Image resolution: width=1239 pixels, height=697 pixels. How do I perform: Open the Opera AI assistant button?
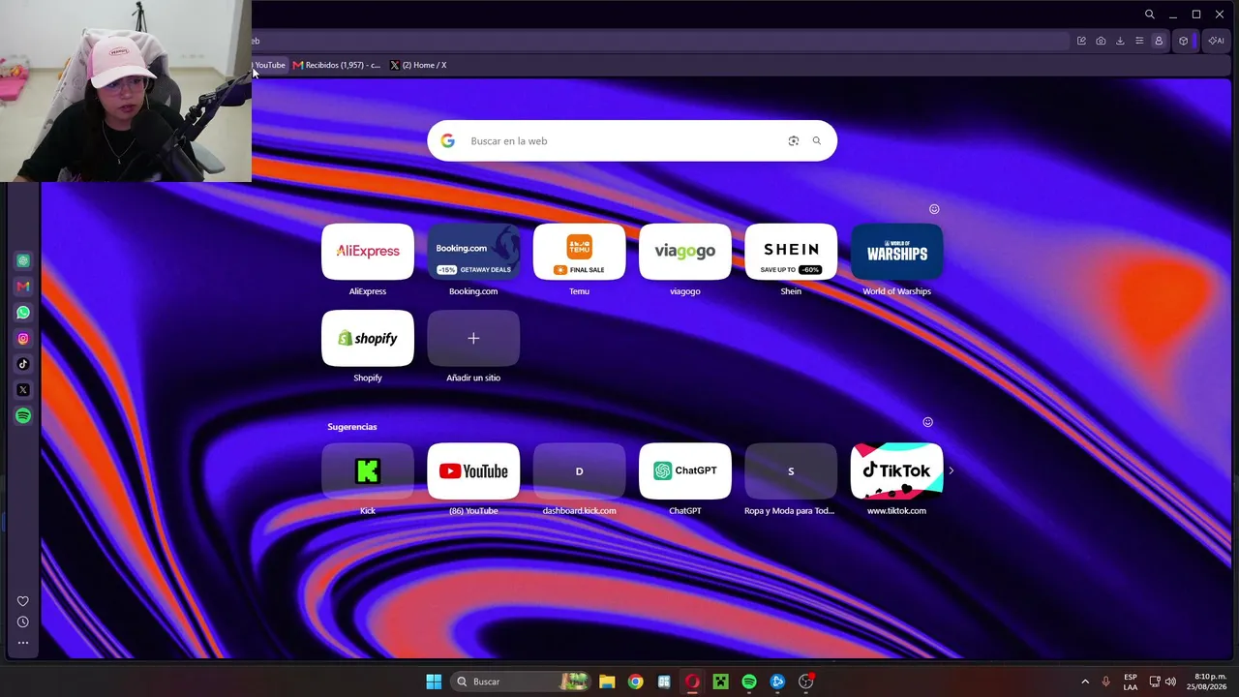(1216, 41)
